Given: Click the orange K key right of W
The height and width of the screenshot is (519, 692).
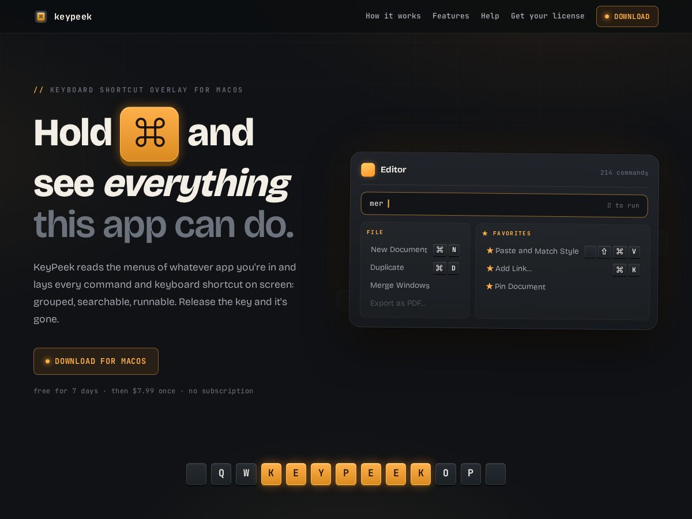Looking at the screenshot, I should [271, 474].
